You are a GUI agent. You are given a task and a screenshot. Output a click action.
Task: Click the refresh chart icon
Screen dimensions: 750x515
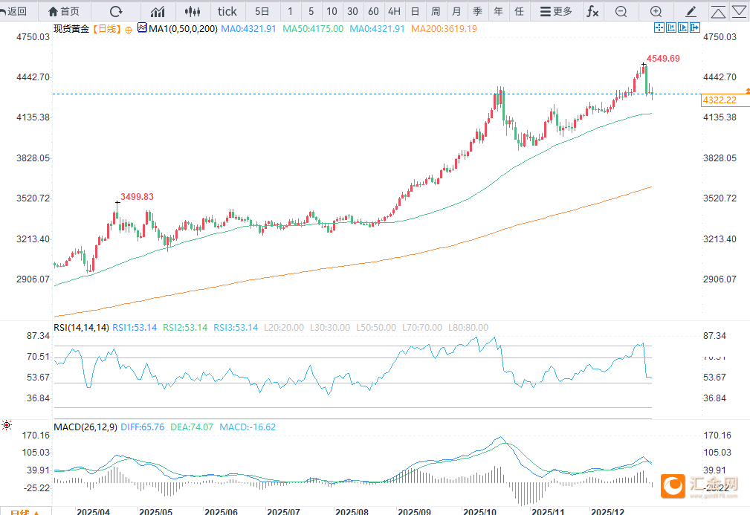116,11
